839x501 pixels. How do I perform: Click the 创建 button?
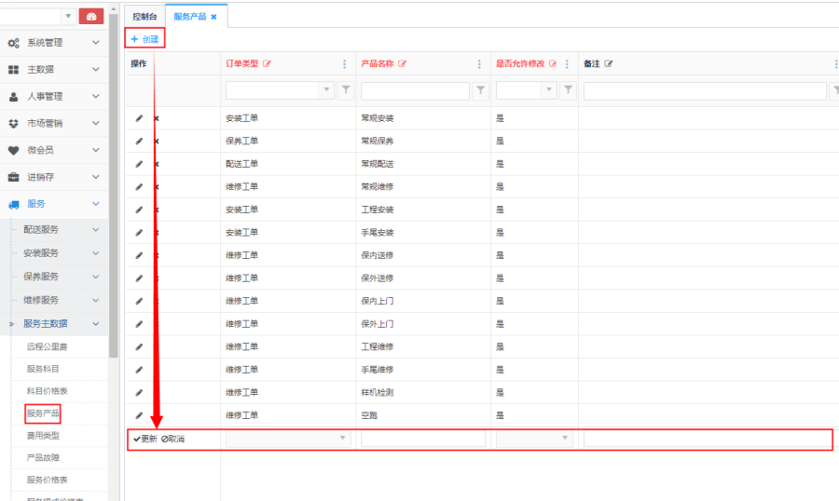[x=144, y=39]
